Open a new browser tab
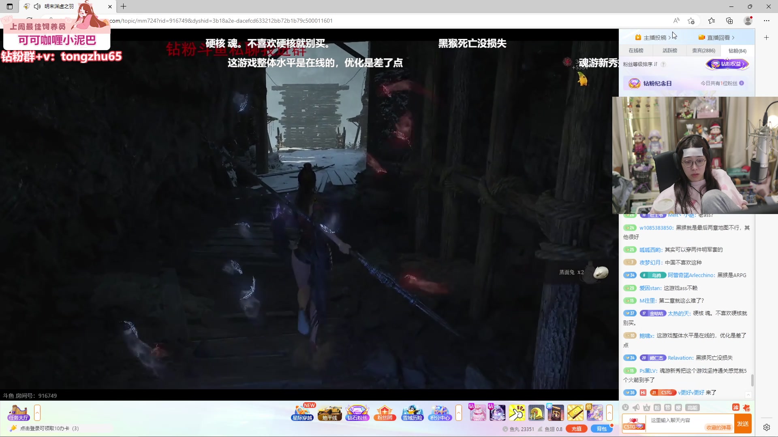Image resolution: width=778 pixels, height=437 pixels. pyautogui.click(x=124, y=6)
